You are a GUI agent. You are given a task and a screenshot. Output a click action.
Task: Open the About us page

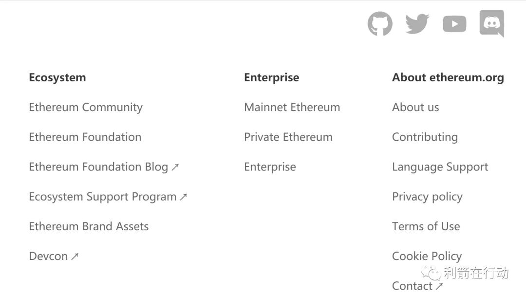[x=415, y=107]
